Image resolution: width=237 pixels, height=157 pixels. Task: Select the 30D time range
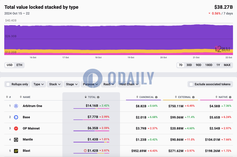point(189,65)
